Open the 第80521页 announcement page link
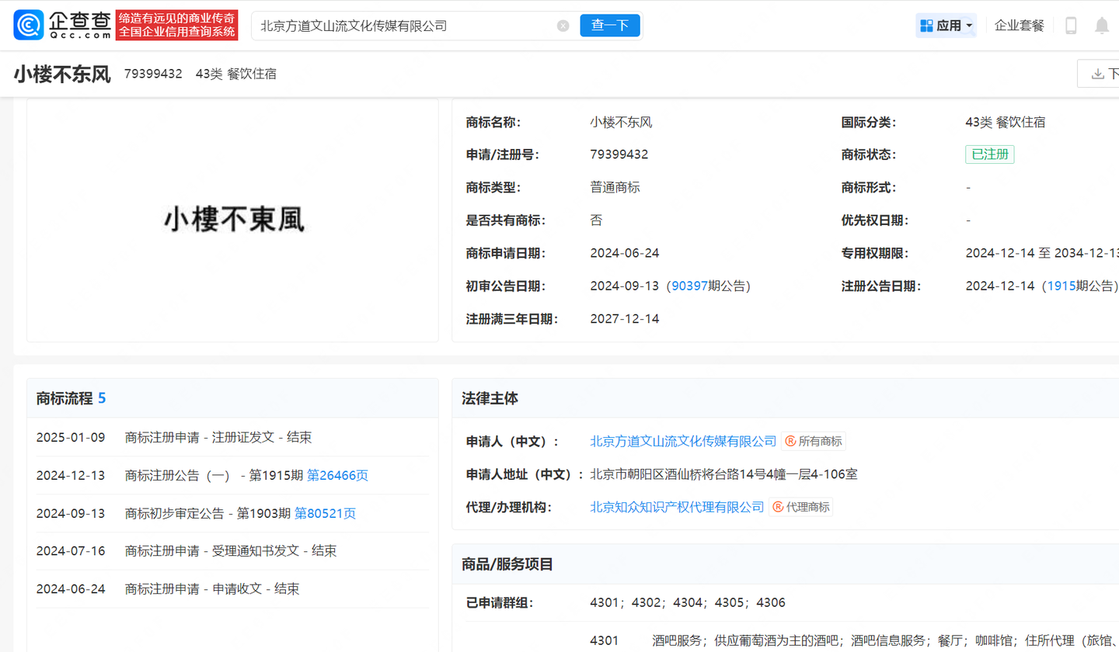Screen dimensions: 1119x652 pos(325,513)
